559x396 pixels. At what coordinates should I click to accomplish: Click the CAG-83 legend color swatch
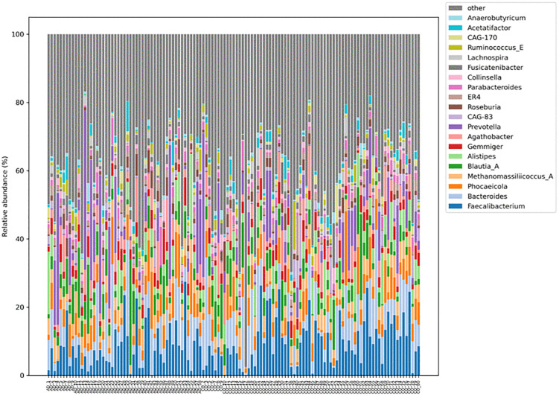click(456, 117)
